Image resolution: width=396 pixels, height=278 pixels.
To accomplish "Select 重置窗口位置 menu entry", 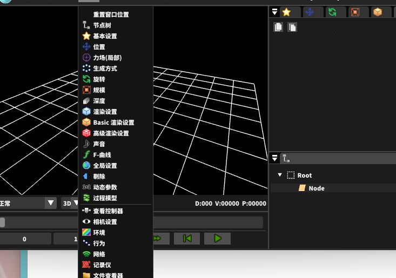I will [111, 15].
